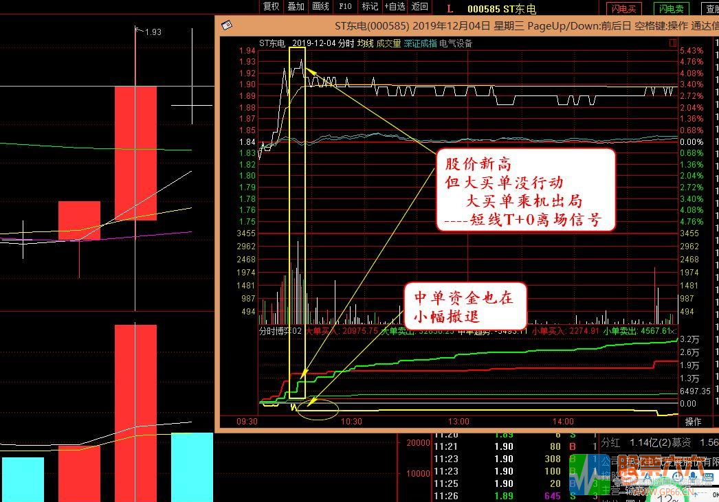Screen dimensions: 719x502
Task: Select the 11:21 trade row with 80
Action: point(516,446)
